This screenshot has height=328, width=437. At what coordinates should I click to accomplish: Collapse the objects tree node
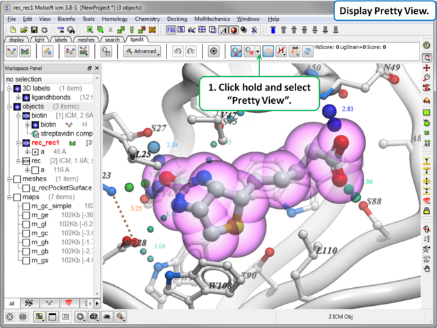coord(9,107)
